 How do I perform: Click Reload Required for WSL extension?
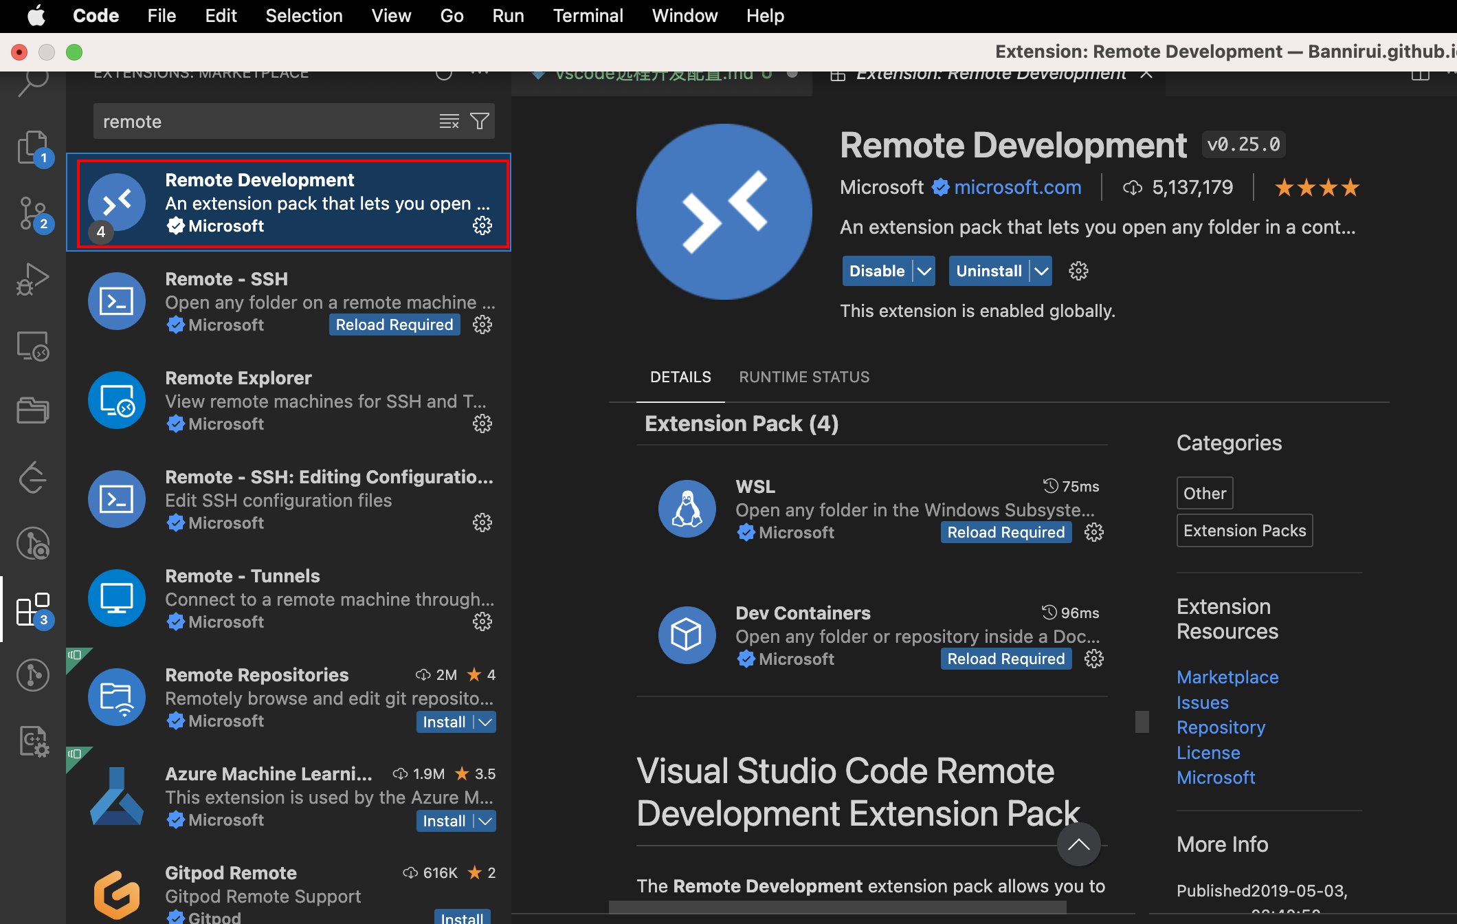pos(1005,532)
